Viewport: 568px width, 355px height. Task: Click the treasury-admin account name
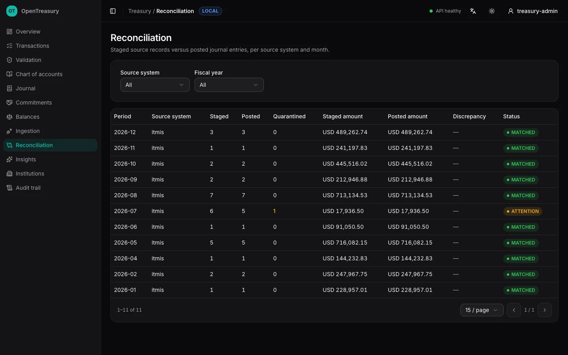537,11
